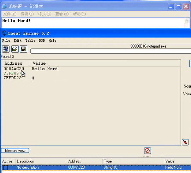Screen dimensions: 191x173
Task: Click the red arrow add-address icon
Action: 185,142
